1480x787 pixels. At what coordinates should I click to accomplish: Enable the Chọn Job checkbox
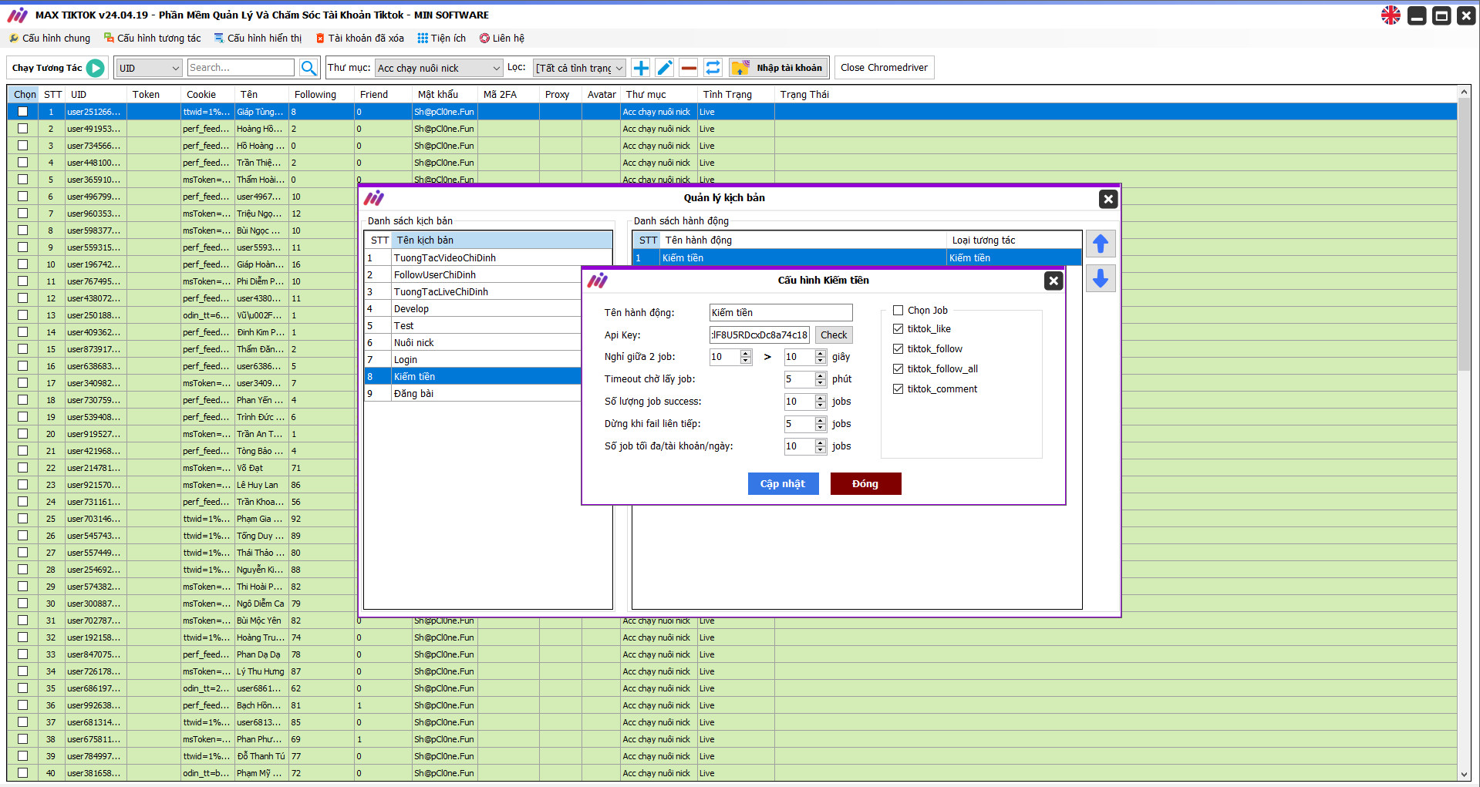click(x=898, y=311)
